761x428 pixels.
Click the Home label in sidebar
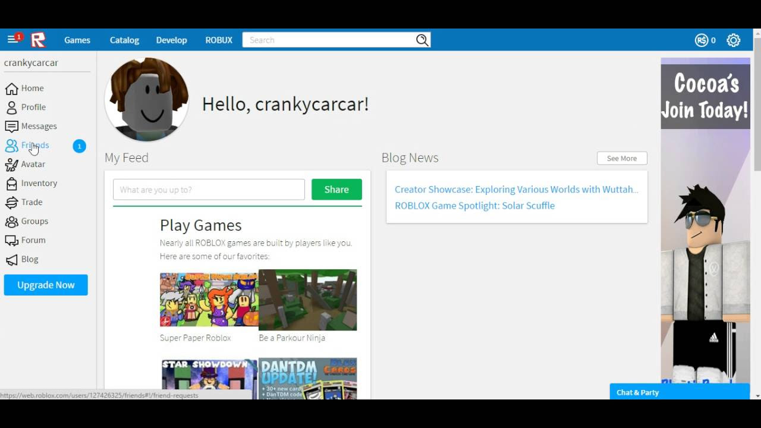(33, 88)
